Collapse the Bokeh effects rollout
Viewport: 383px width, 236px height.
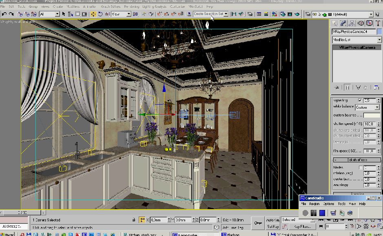(357, 160)
